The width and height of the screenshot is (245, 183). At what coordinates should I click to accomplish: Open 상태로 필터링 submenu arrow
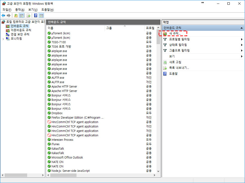(x=242, y=45)
